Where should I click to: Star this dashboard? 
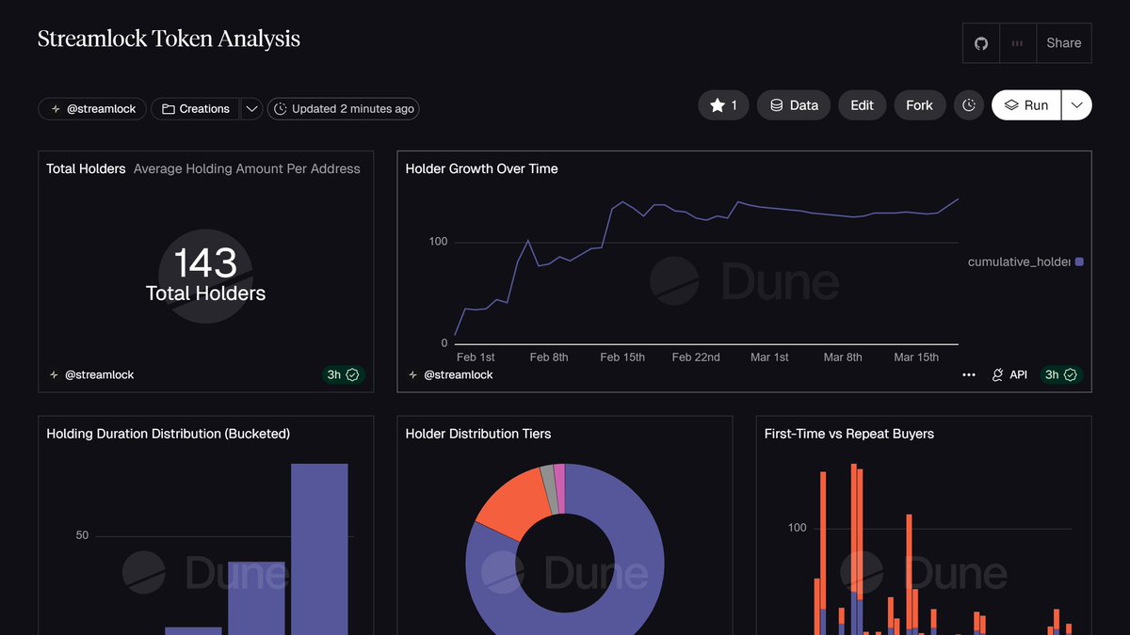coord(723,105)
